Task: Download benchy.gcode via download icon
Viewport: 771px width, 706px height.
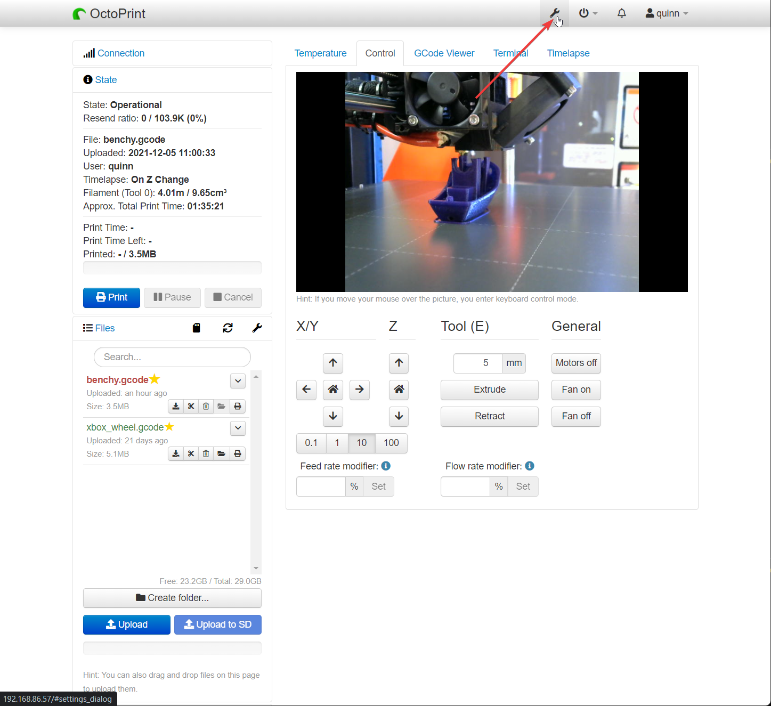Action: coord(175,406)
